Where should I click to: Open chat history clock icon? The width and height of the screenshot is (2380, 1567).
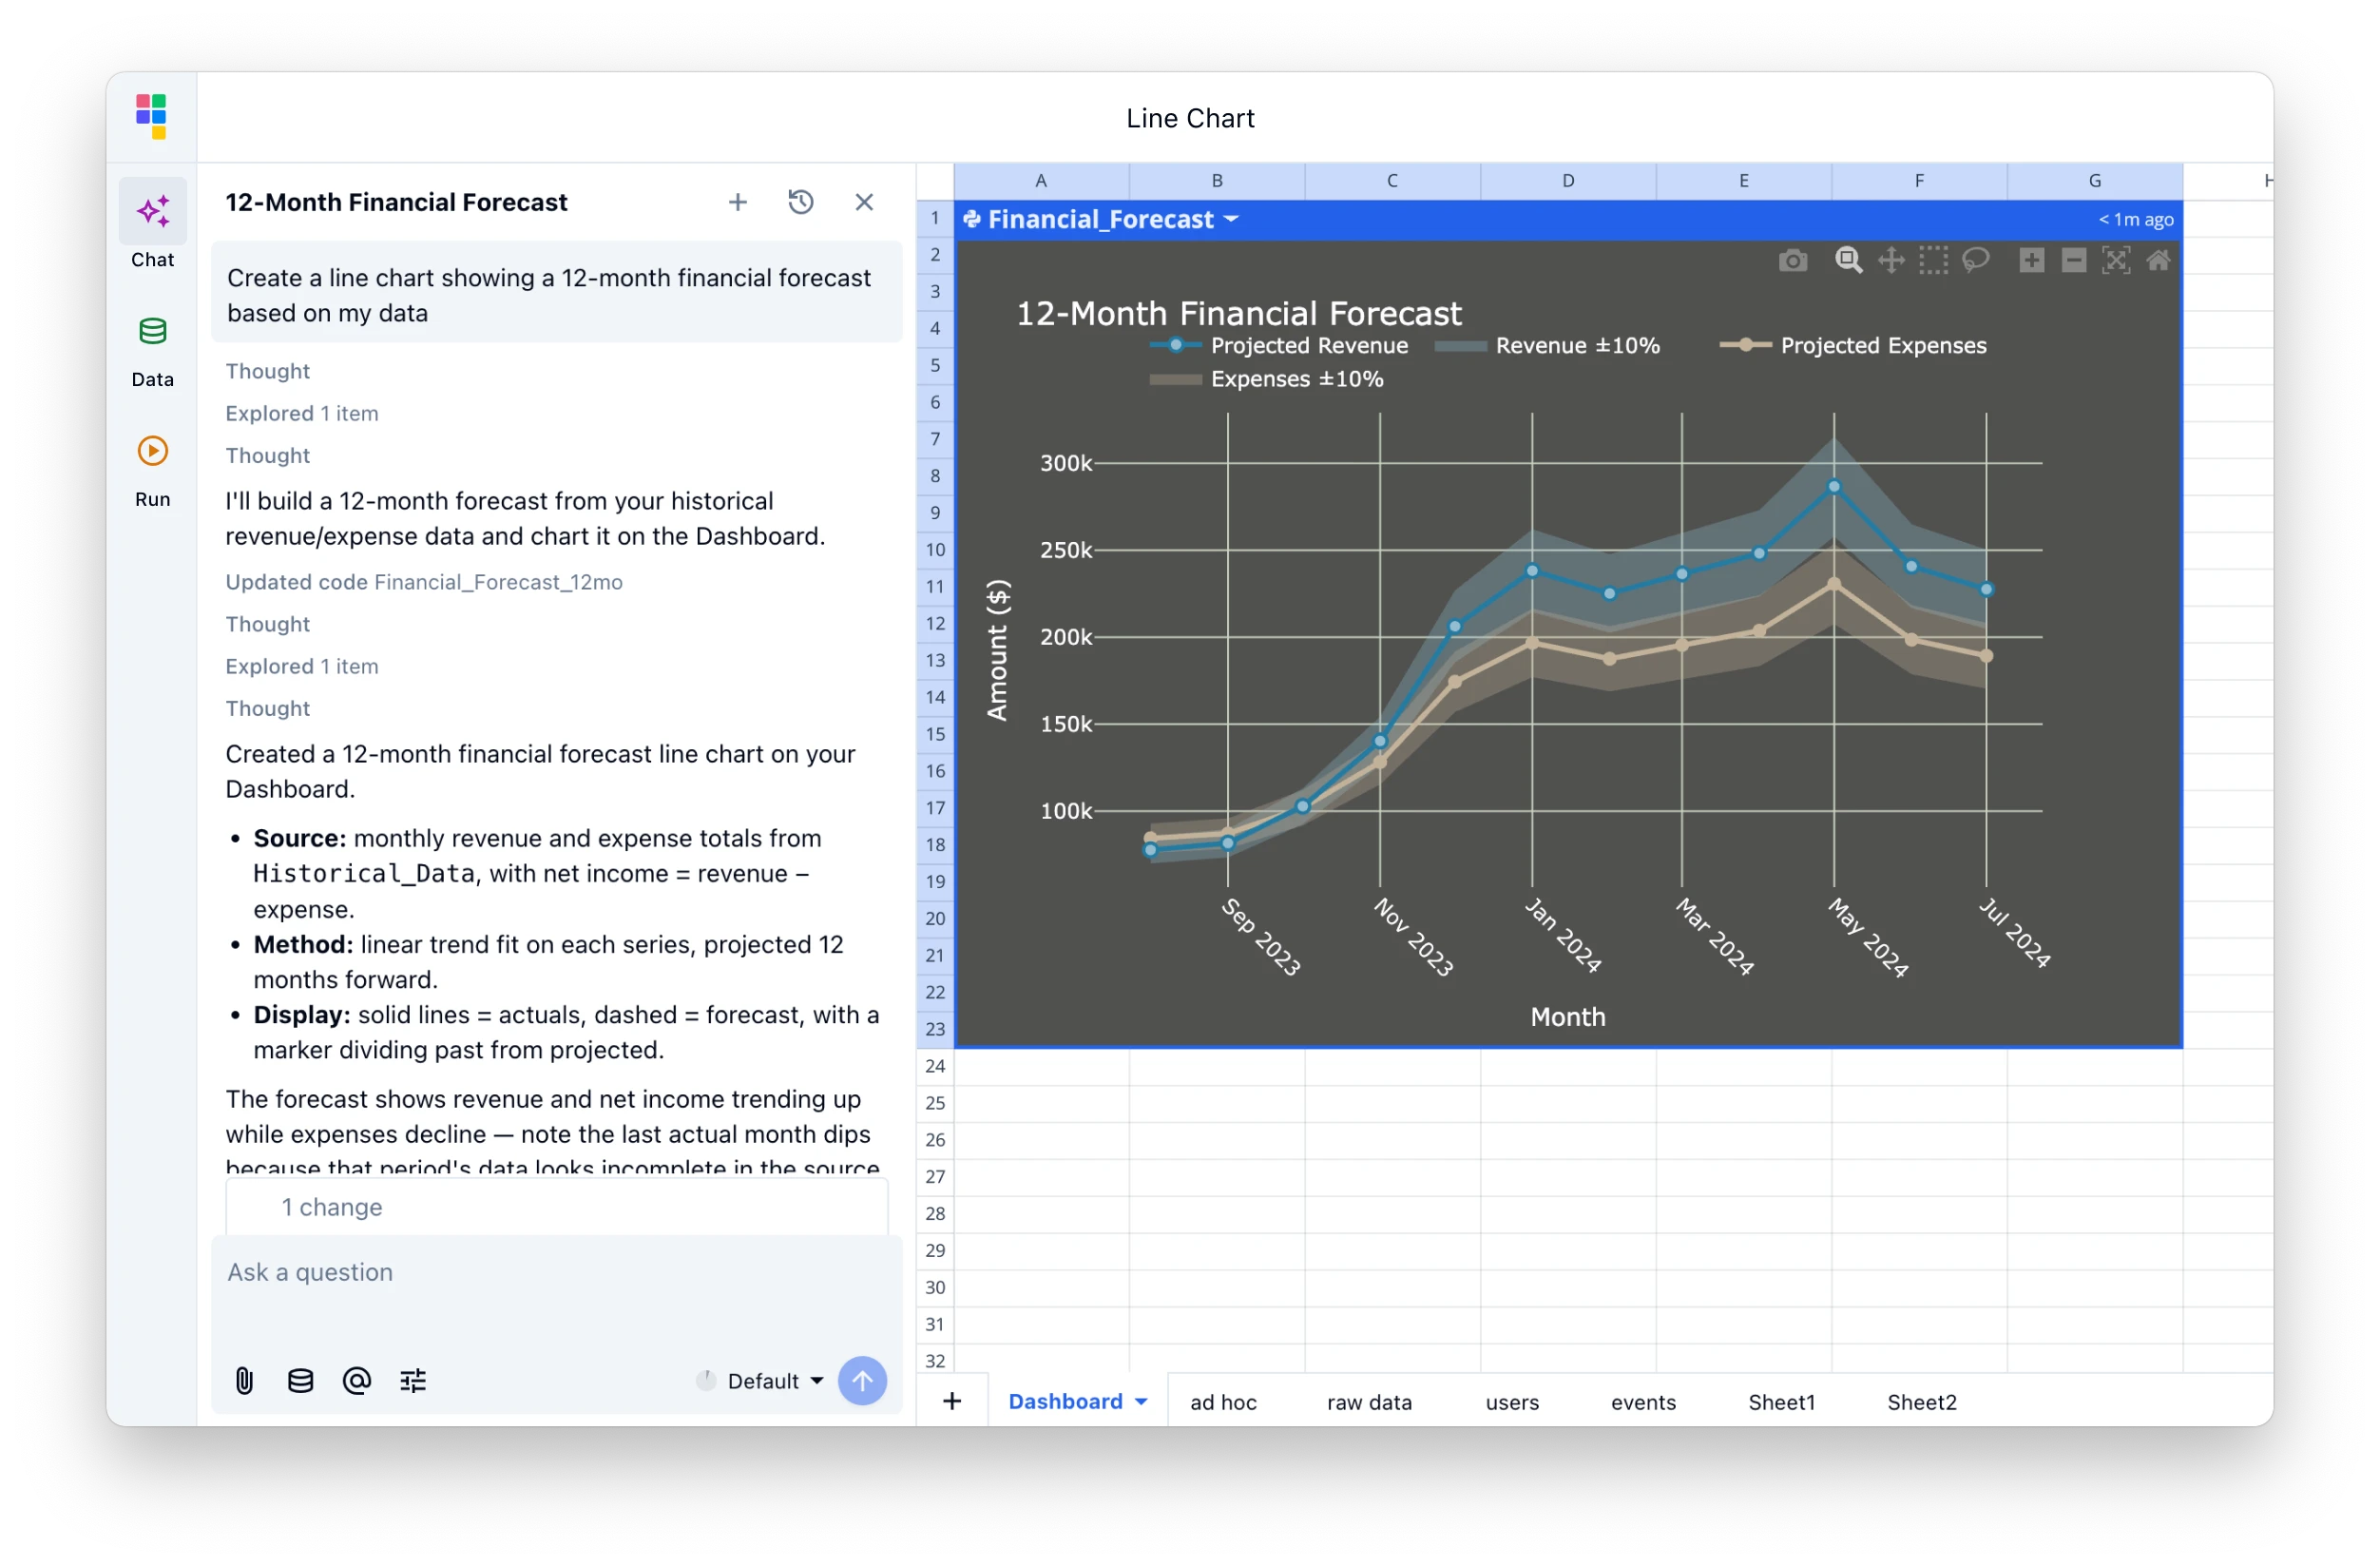[800, 203]
